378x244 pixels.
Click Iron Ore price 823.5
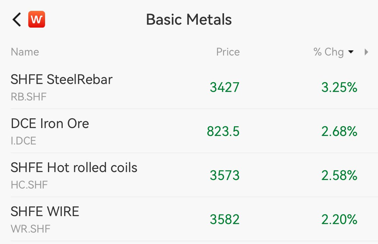click(x=223, y=132)
